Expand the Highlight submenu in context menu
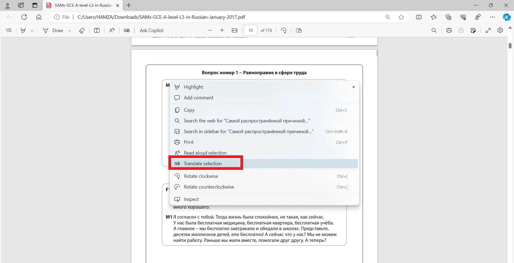This screenshot has height=263, width=514. click(353, 87)
